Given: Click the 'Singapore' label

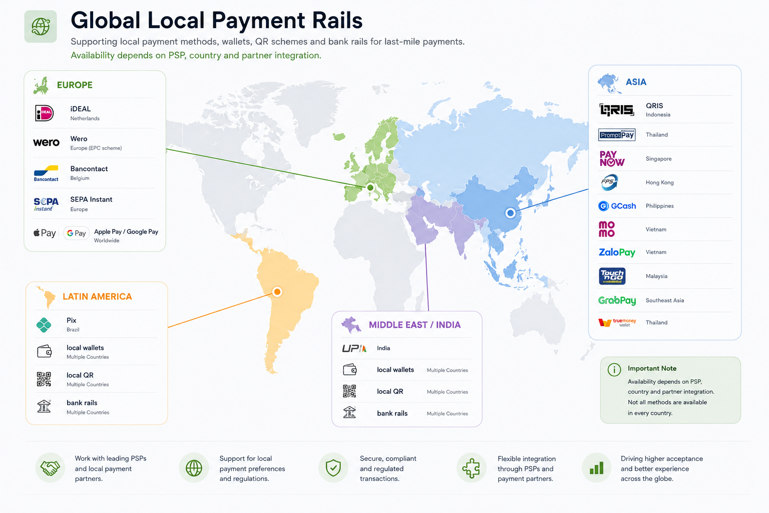Looking at the screenshot, I should click(x=658, y=159).
